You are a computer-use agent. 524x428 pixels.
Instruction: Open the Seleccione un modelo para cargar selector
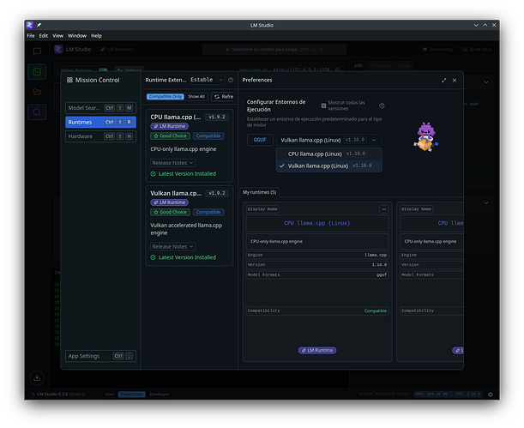coord(274,50)
